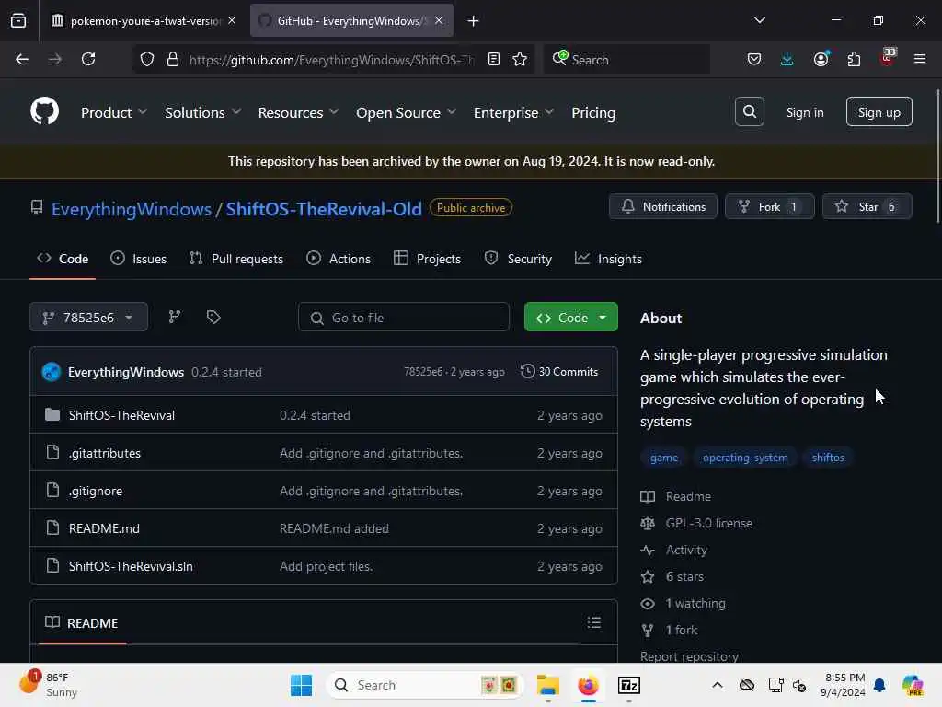This screenshot has height=707, width=942.
Task: Show hidden system tray icons
Action: tap(718, 685)
